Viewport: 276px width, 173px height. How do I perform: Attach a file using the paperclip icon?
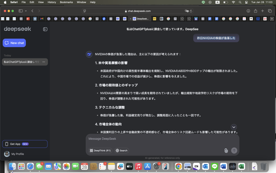click(226, 150)
